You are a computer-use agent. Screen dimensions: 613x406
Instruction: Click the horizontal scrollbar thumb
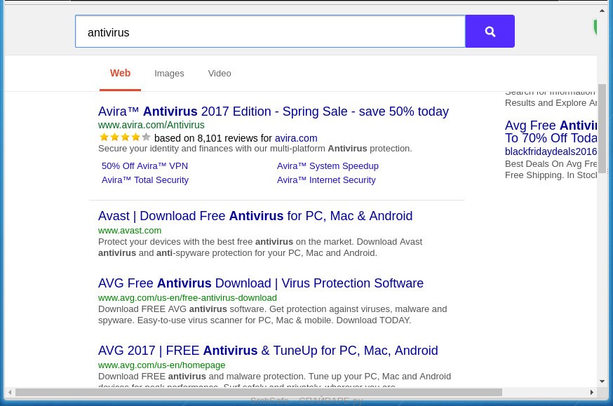click(258, 393)
